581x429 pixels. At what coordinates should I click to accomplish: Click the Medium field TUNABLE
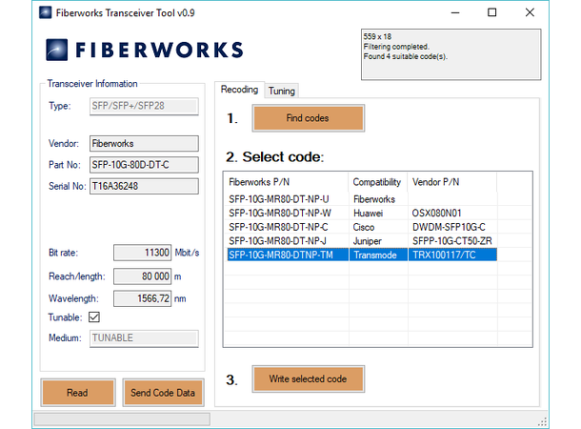pyautogui.click(x=144, y=338)
